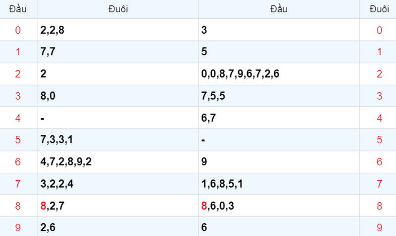Click the cell showing 6,7

tap(279, 118)
